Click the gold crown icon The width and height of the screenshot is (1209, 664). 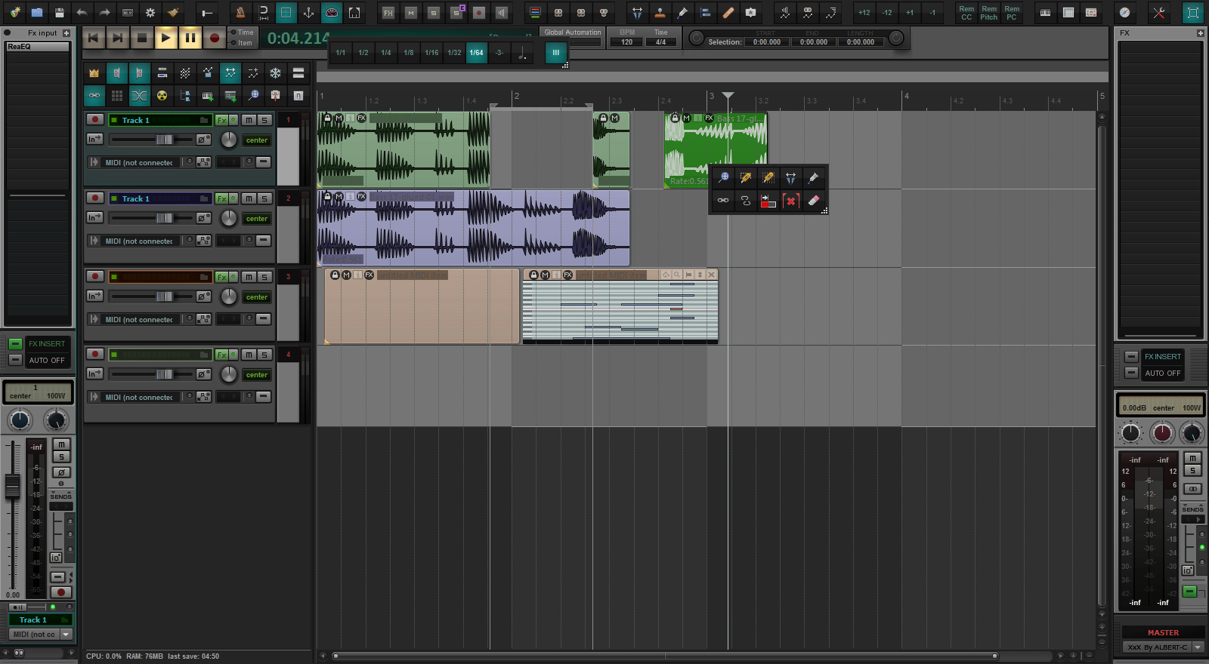click(x=94, y=73)
